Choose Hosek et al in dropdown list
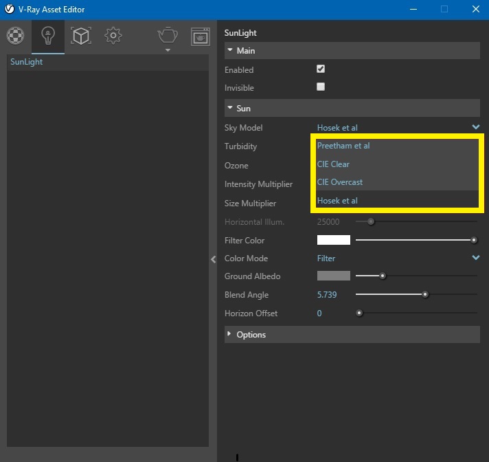Image resolution: width=489 pixels, height=462 pixels. coord(397,201)
